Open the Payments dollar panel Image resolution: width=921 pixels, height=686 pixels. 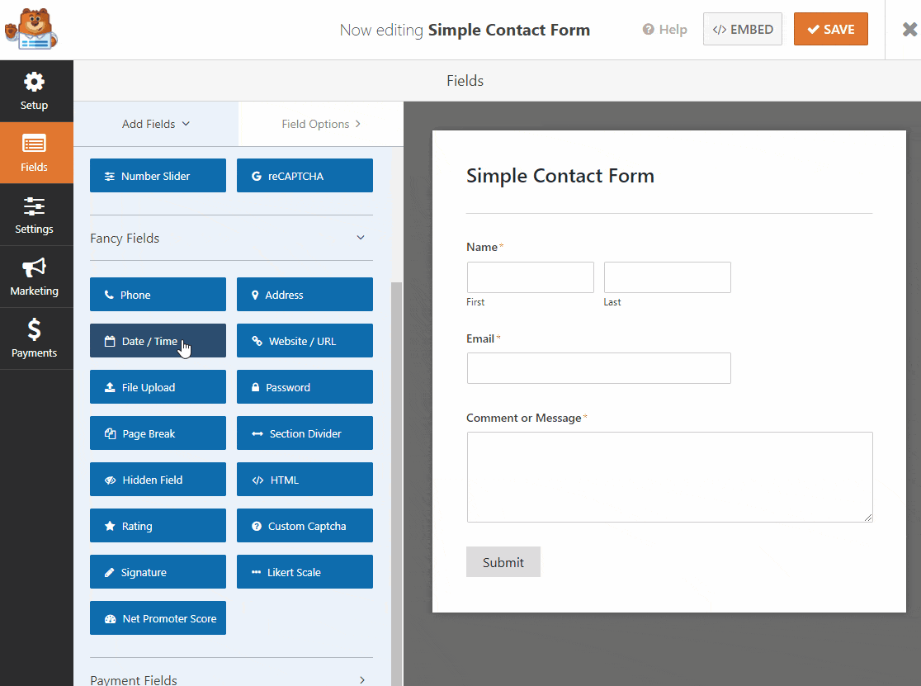point(34,338)
